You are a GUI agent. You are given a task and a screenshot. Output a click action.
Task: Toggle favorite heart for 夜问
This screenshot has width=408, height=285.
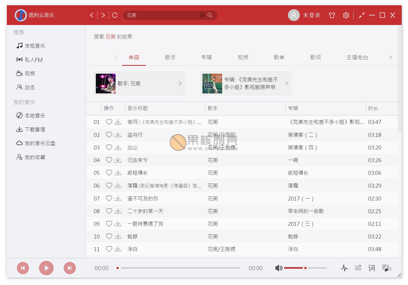pos(109,122)
